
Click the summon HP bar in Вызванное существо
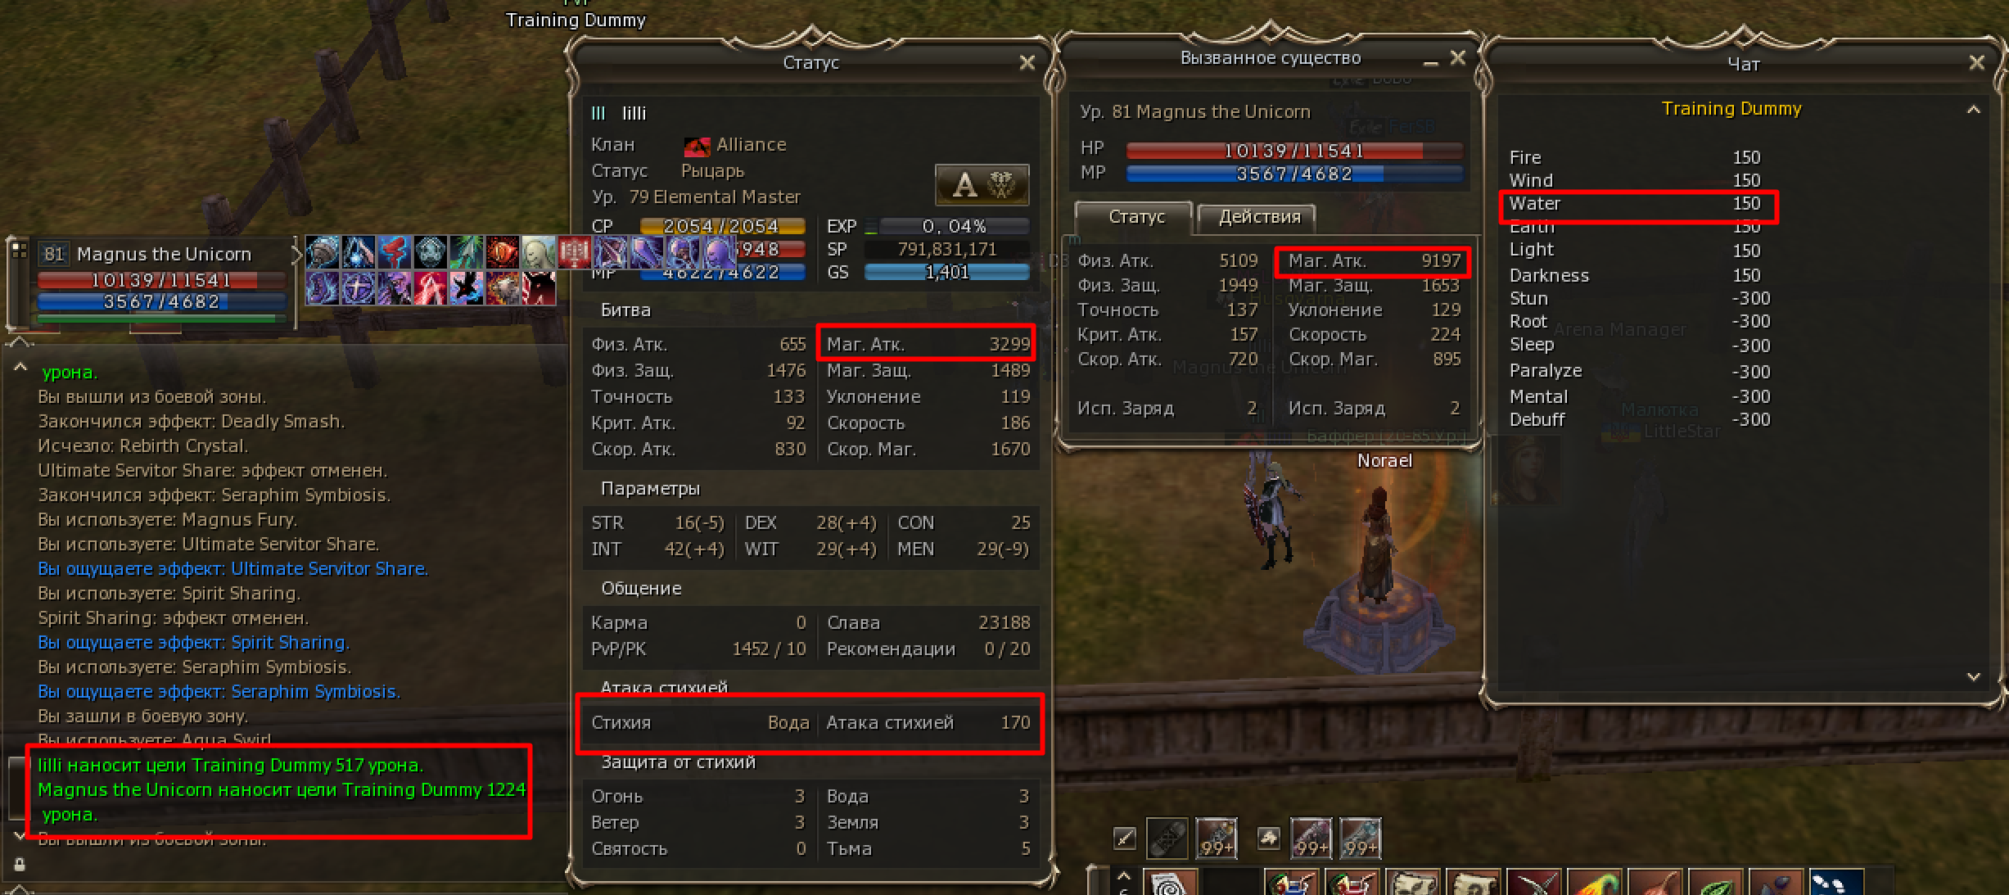1293,151
